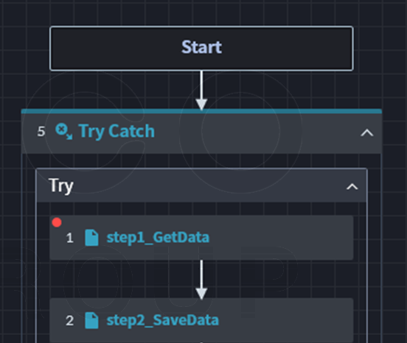Click step number 2 beside step2_SaveData
Viewport: 407px width, 343px height.
coord(69,321)
